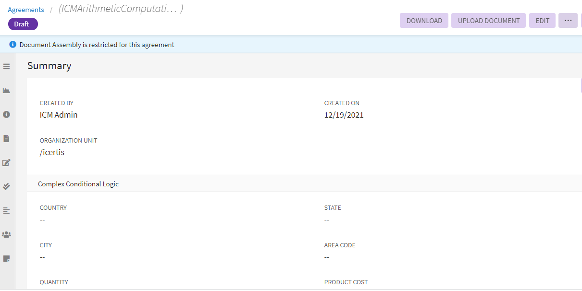Click the sticky note icon in sidebar
Viewport: 582px width, 291px height.
coord(7,259)
